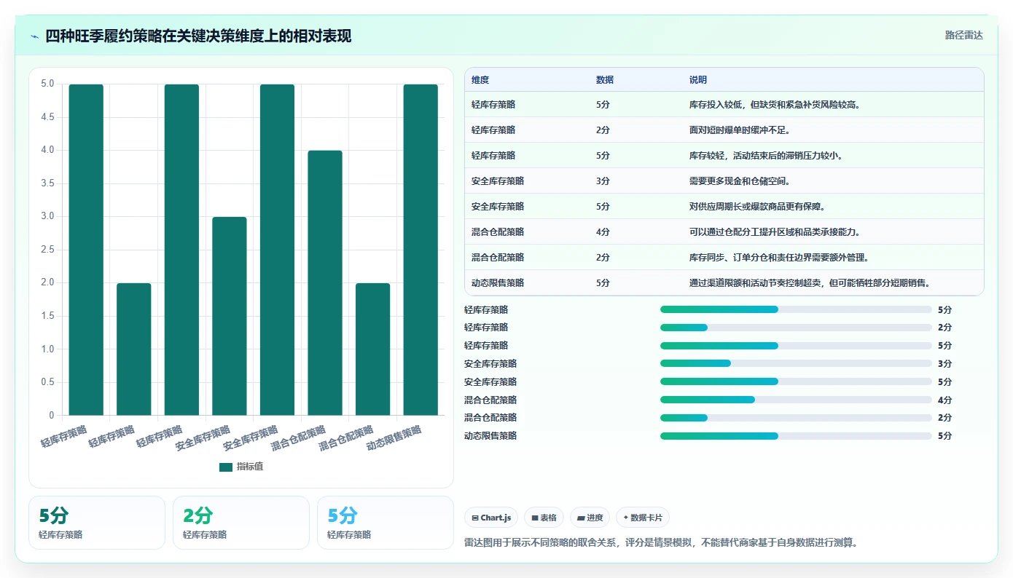The height and width of the screenshot is (578, 1013).
Task: Open the blue 5分 data card
Action: pos(386,523)
